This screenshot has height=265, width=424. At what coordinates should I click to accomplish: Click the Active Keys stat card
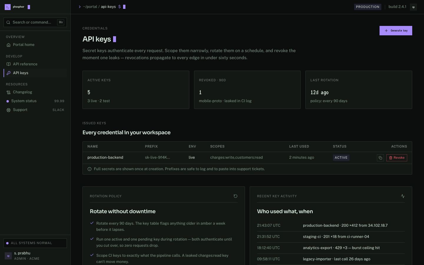[136, 90]
